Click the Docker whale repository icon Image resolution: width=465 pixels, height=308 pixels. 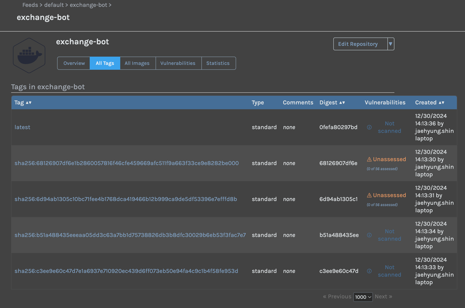coord(29,56)
